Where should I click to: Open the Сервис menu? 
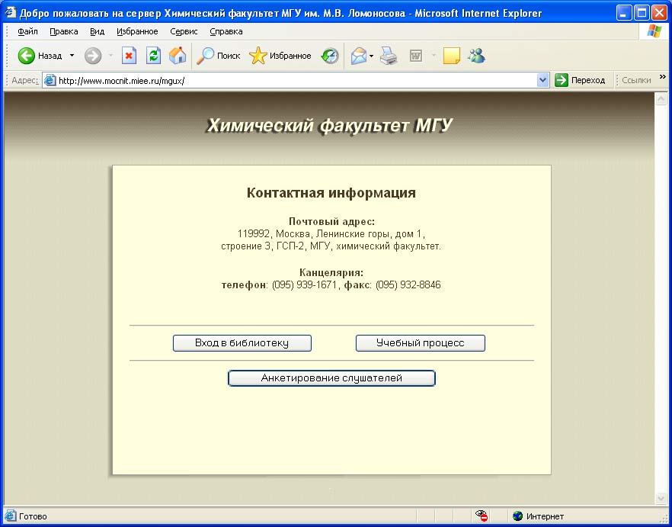pos(184,31)
